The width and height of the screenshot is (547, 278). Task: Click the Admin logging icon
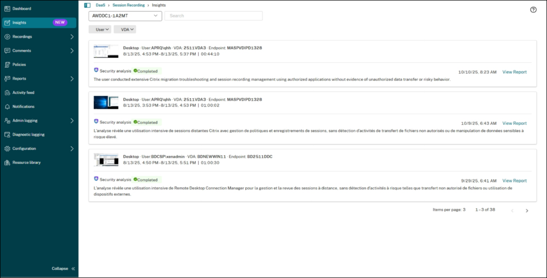7,121
